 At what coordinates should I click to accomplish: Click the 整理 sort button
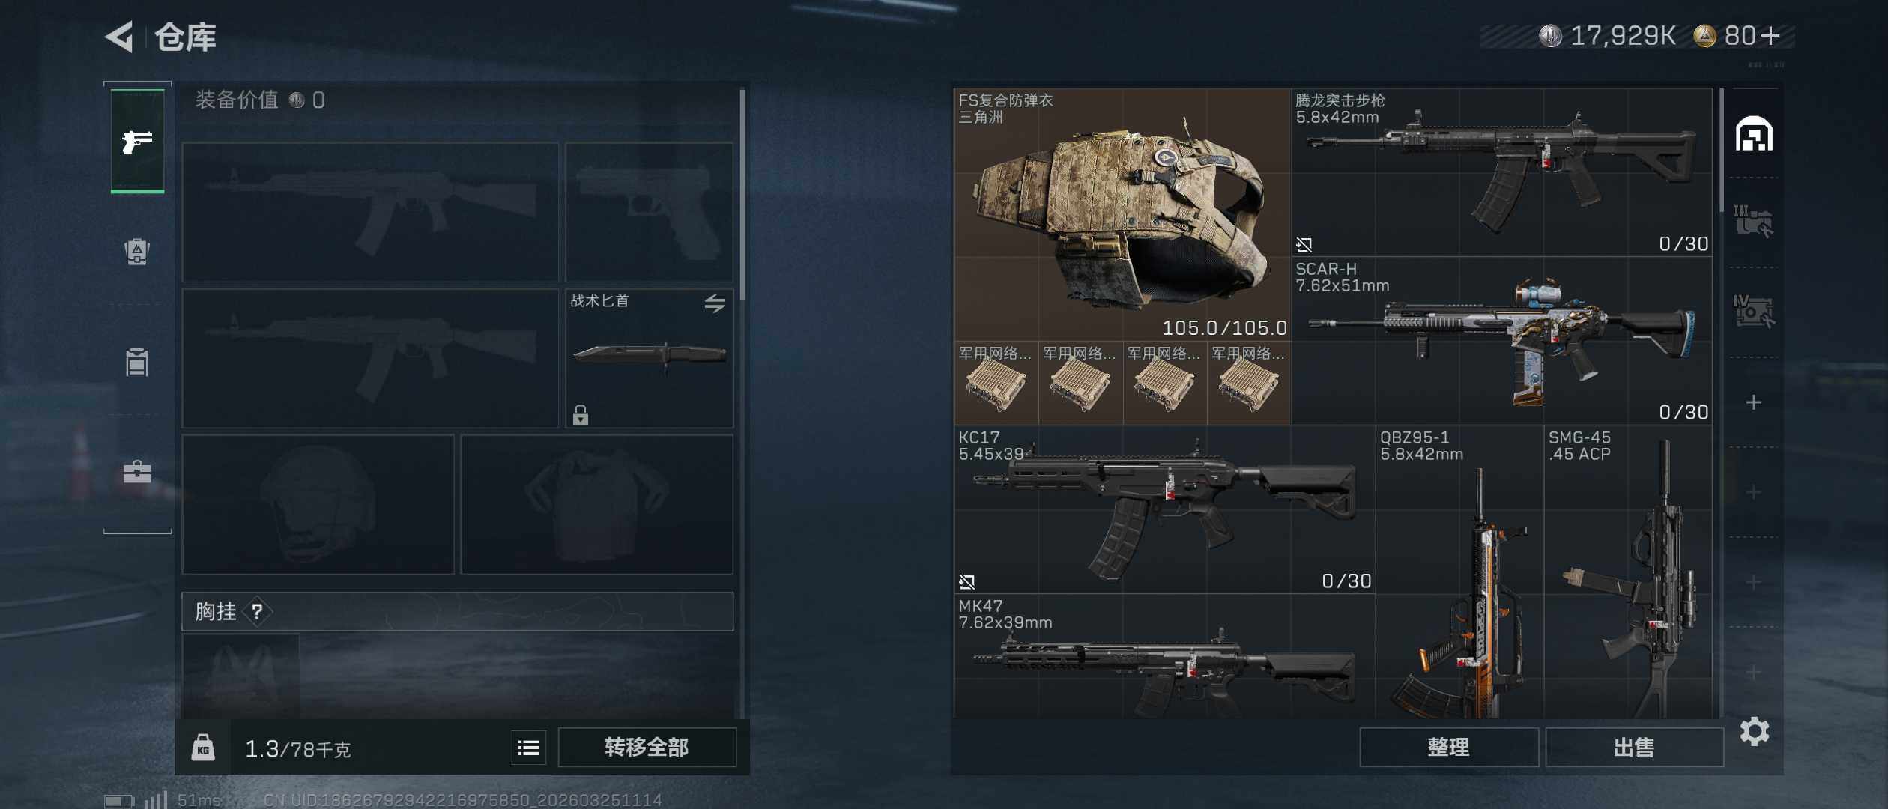1448,748
